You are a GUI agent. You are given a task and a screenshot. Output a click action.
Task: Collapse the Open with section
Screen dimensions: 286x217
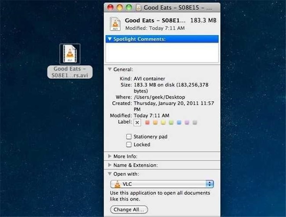109,174
